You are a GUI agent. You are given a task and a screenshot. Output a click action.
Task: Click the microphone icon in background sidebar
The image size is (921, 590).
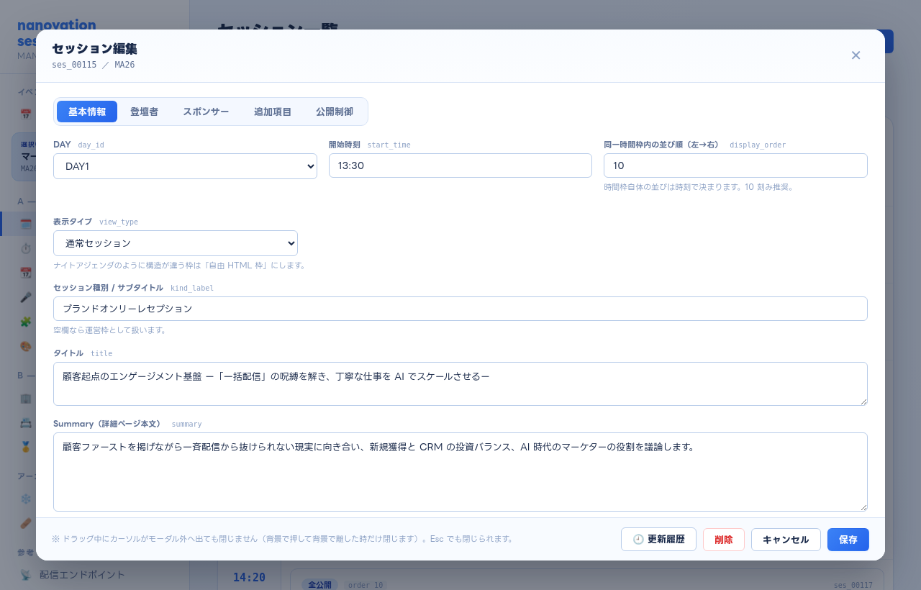click(x=26, y=297)
